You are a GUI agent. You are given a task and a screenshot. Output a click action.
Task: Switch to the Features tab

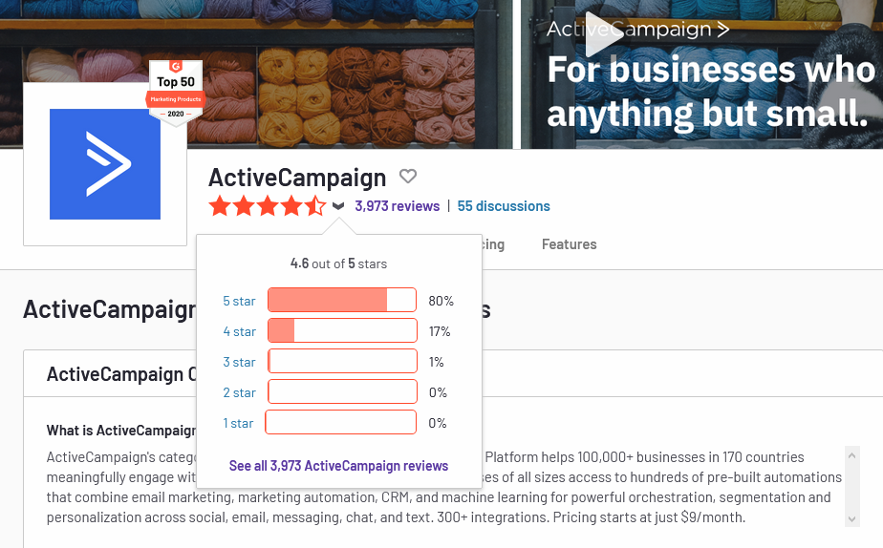tap(569, 244)
